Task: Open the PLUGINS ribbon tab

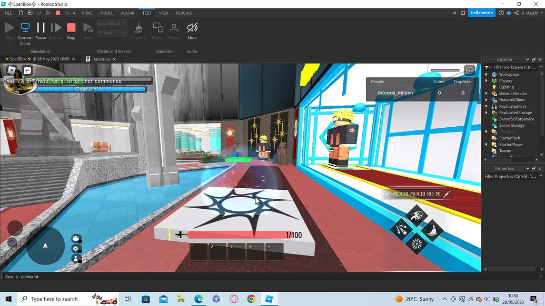Action: [184, 13]
